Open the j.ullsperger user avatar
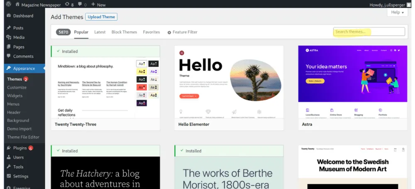This screenshot has height=189, width=415. point(409,5)
